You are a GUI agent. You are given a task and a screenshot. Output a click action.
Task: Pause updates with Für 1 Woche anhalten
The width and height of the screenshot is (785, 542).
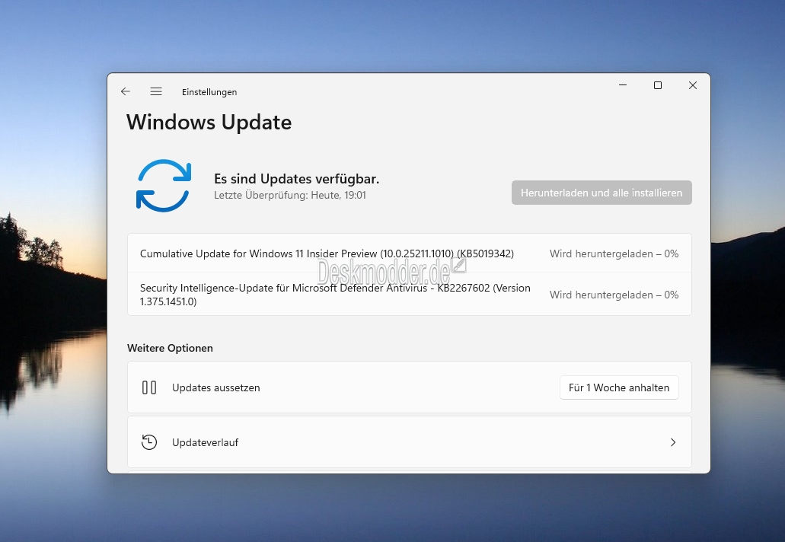619,387
